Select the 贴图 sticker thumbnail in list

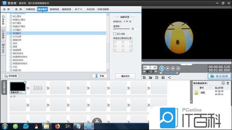tap(197, 92)
